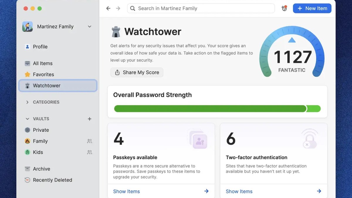The image size is (352, 198).
Task: Click the Favorites star icon
Action: click(28, 75)
